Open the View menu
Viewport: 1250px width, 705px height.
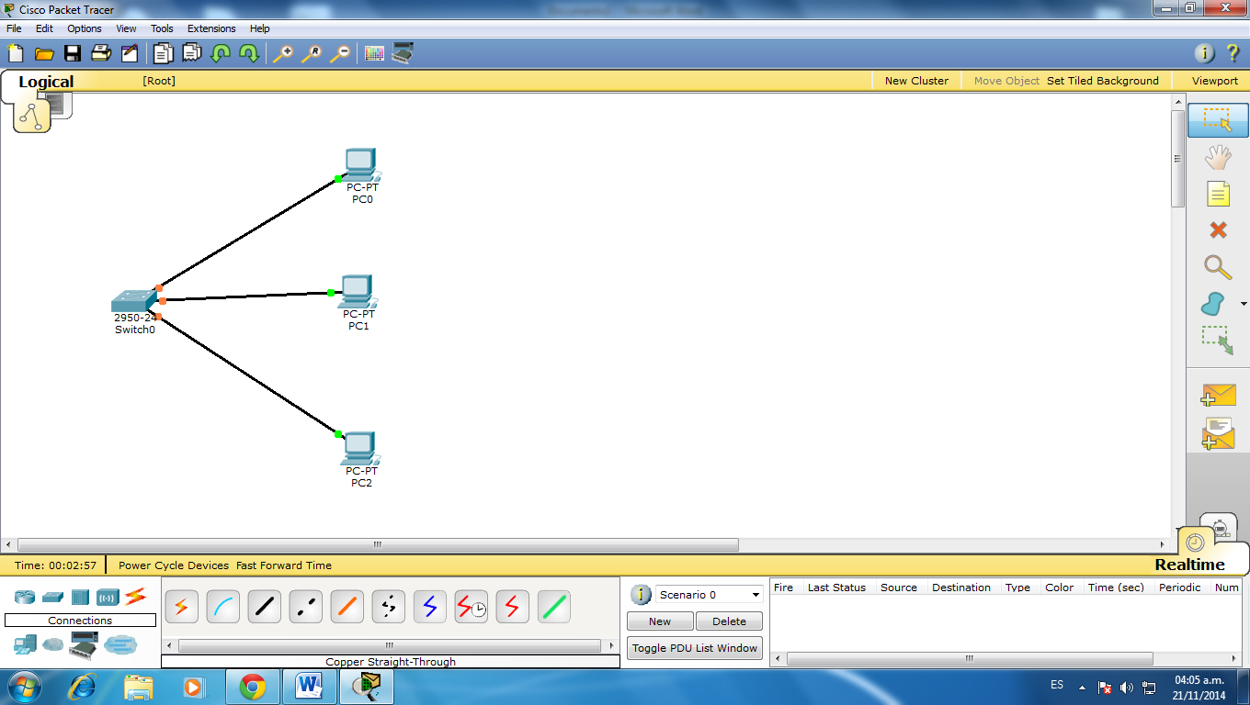[126, 28]
